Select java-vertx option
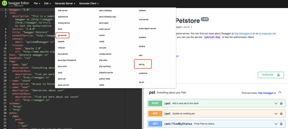The width and height of the screenshot is (288, 129). tap(62, 66)
